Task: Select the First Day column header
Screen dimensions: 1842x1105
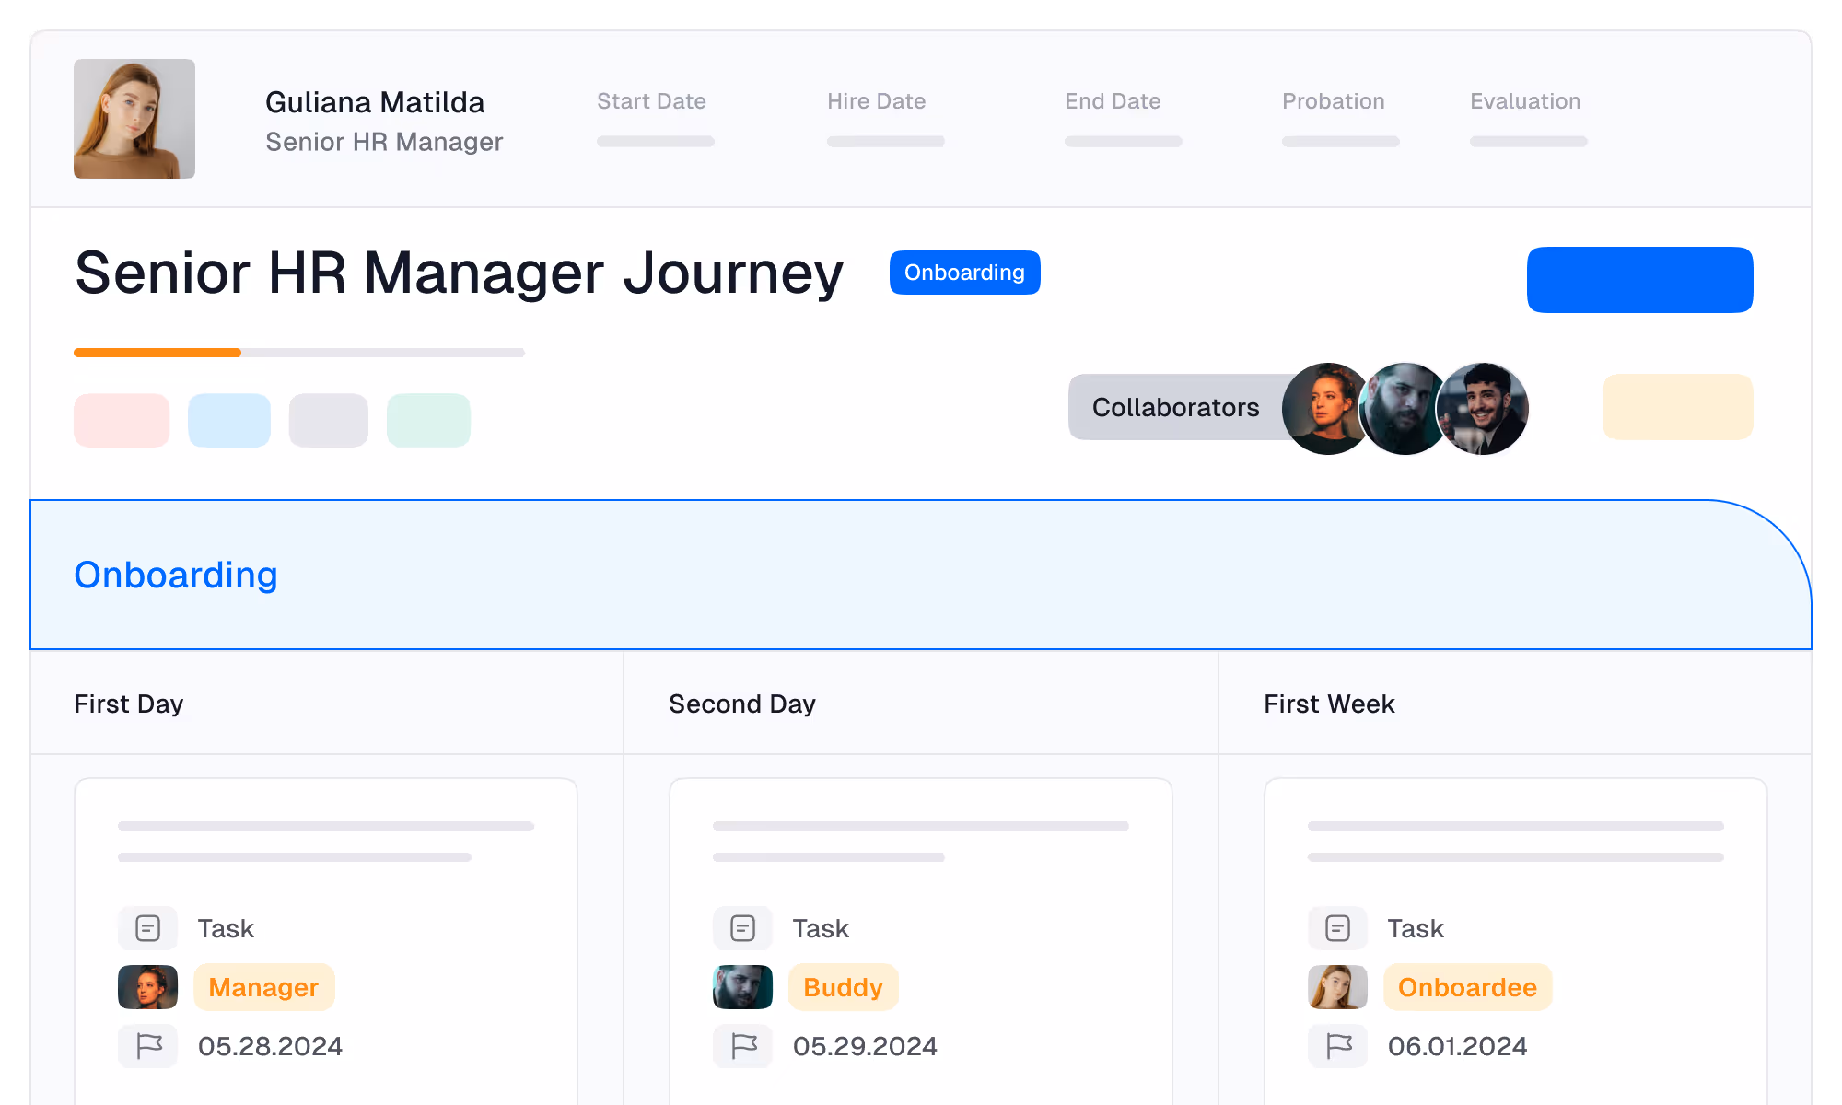Action: point(129,704)
